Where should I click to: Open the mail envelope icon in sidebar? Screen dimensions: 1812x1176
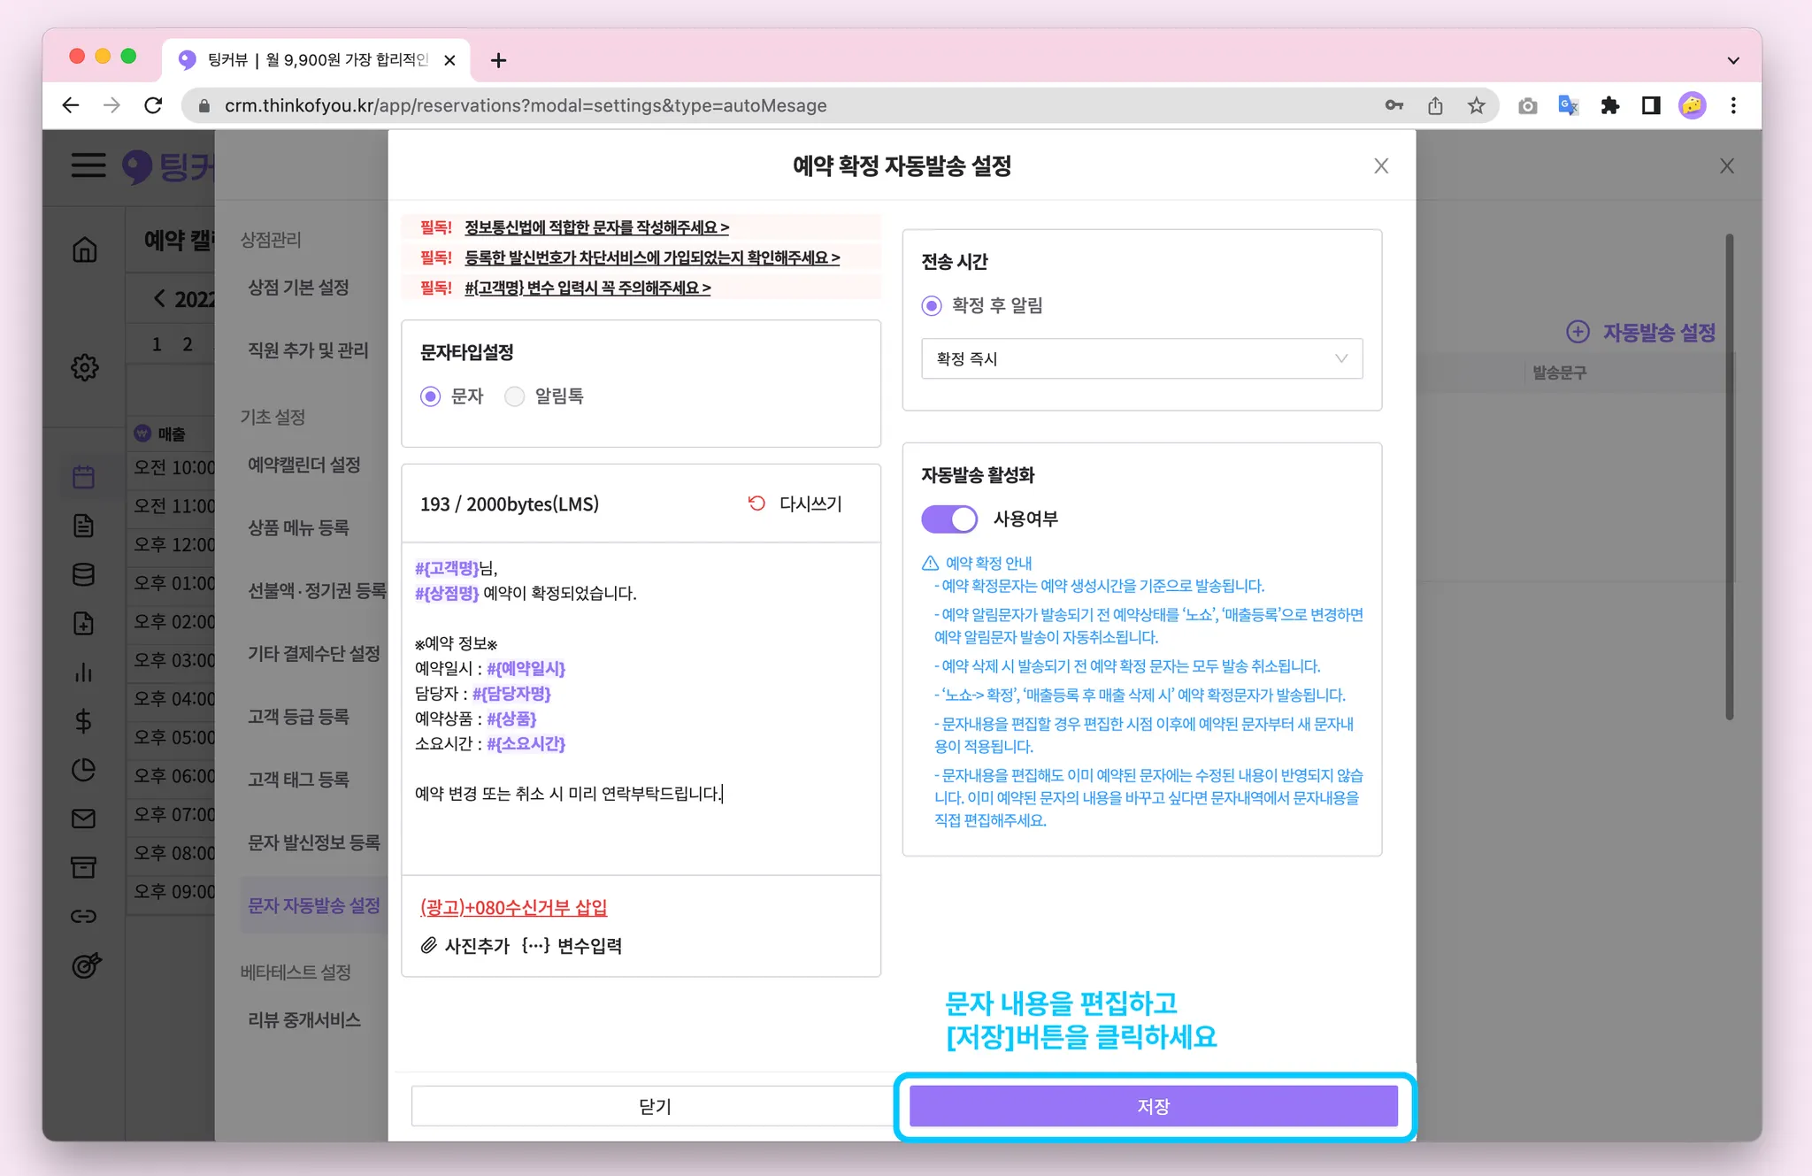click(84, 819)
